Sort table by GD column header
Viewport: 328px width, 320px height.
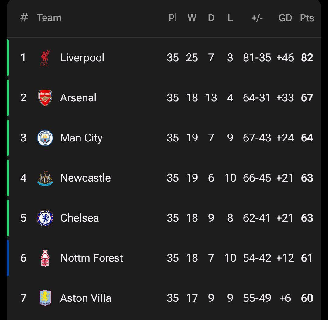[x=285, y=18]
